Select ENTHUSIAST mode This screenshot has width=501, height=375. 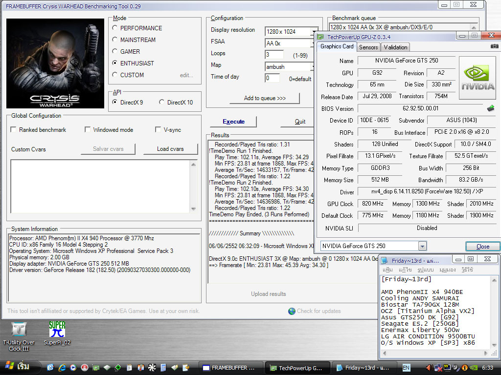pos(133,63)
